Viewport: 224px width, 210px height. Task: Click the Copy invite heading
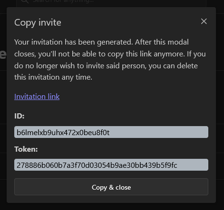pyautogui.click(x=38, y=23)
